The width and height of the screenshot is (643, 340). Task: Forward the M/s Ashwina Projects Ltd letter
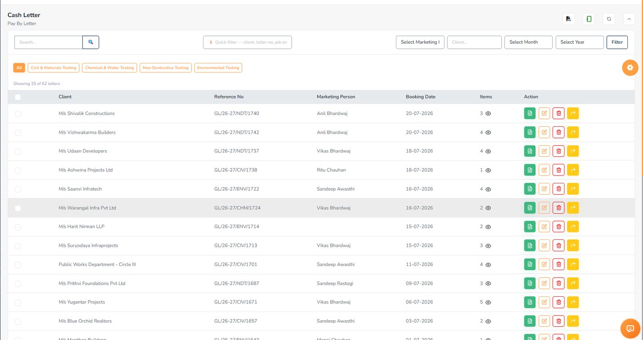[573, 170]
